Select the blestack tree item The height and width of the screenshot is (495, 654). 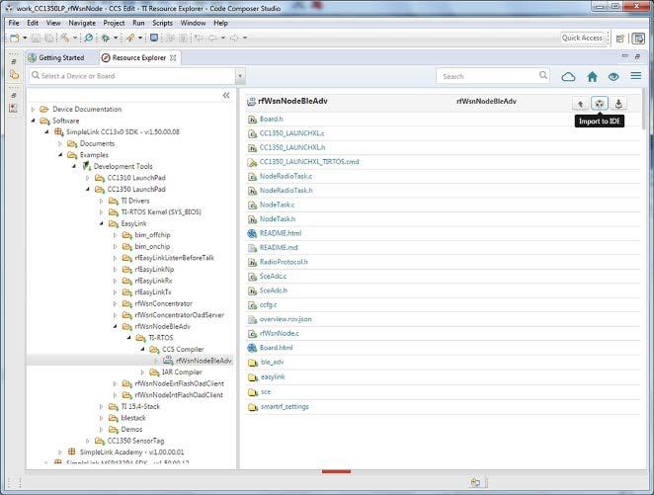(x=133, y=418)
